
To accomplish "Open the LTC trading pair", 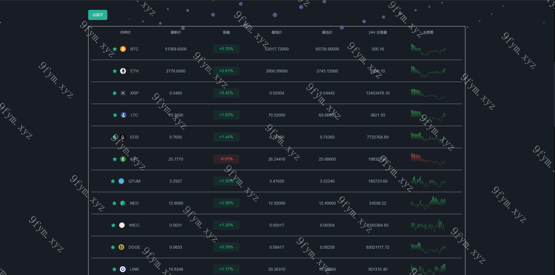I will 134,115.
